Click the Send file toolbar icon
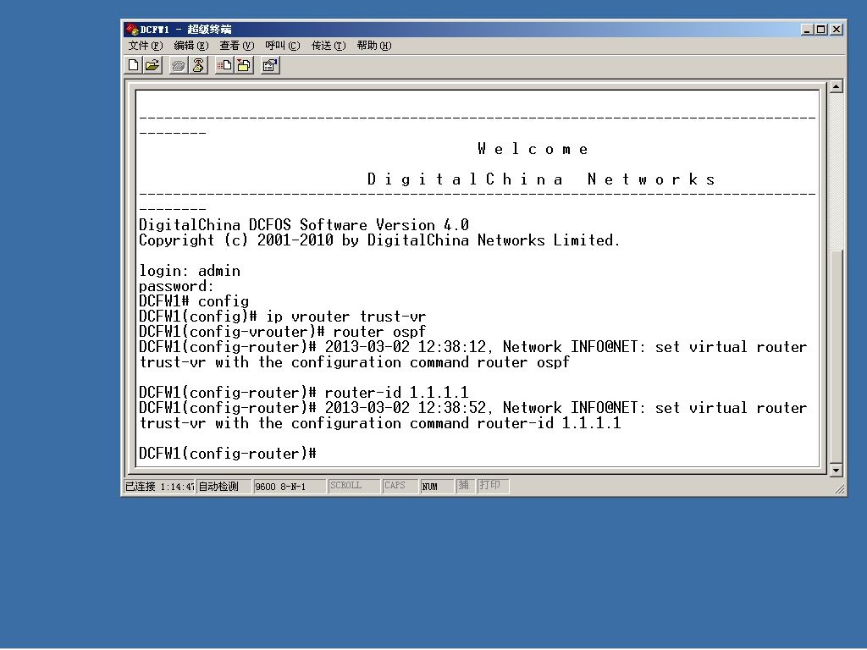The width and height of the screenshot is (867, 650). click(x=224, y=65)
